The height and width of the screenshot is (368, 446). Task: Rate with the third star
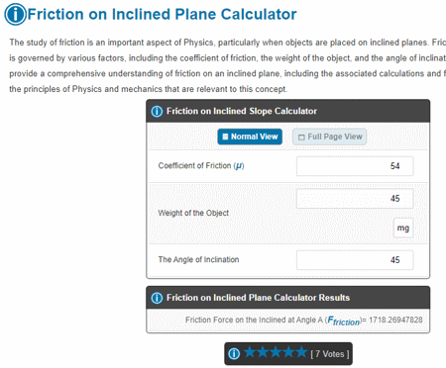[x=276, y=352]
